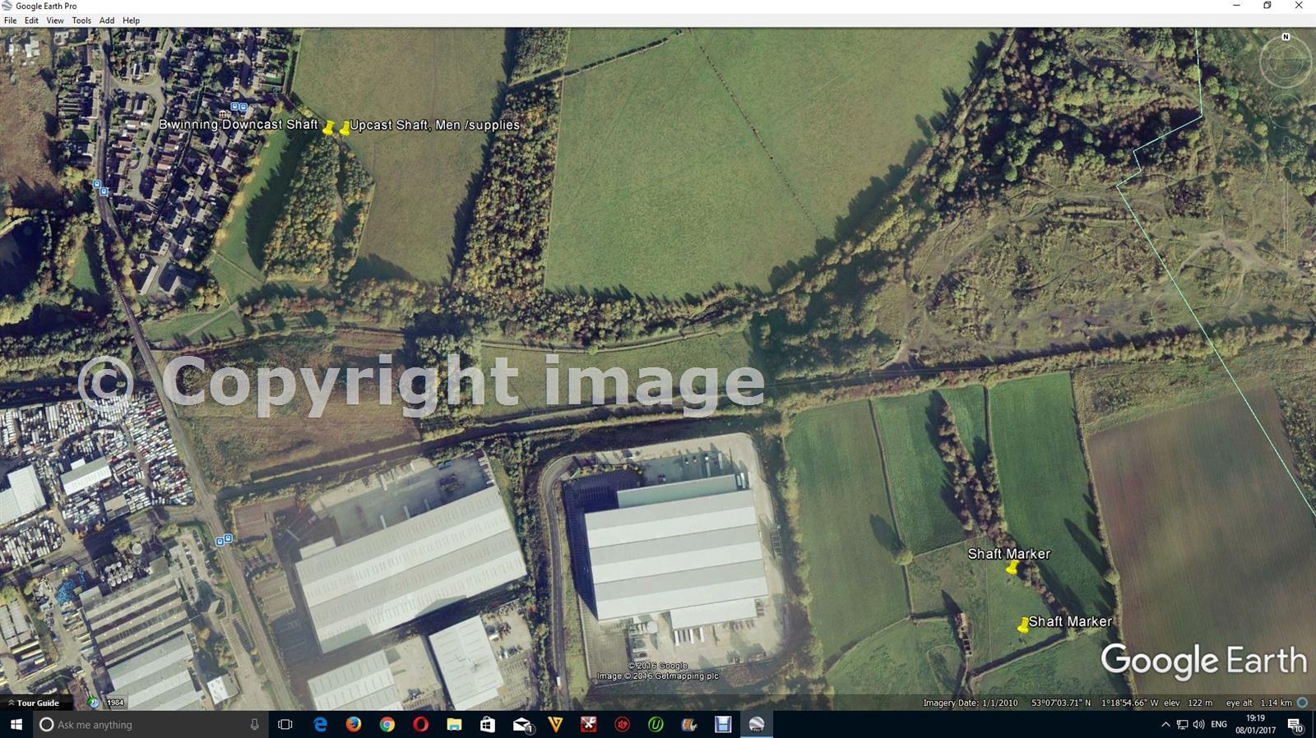Launch Firefox from the taskbar

pyautogui.click(x=354, y=724)
